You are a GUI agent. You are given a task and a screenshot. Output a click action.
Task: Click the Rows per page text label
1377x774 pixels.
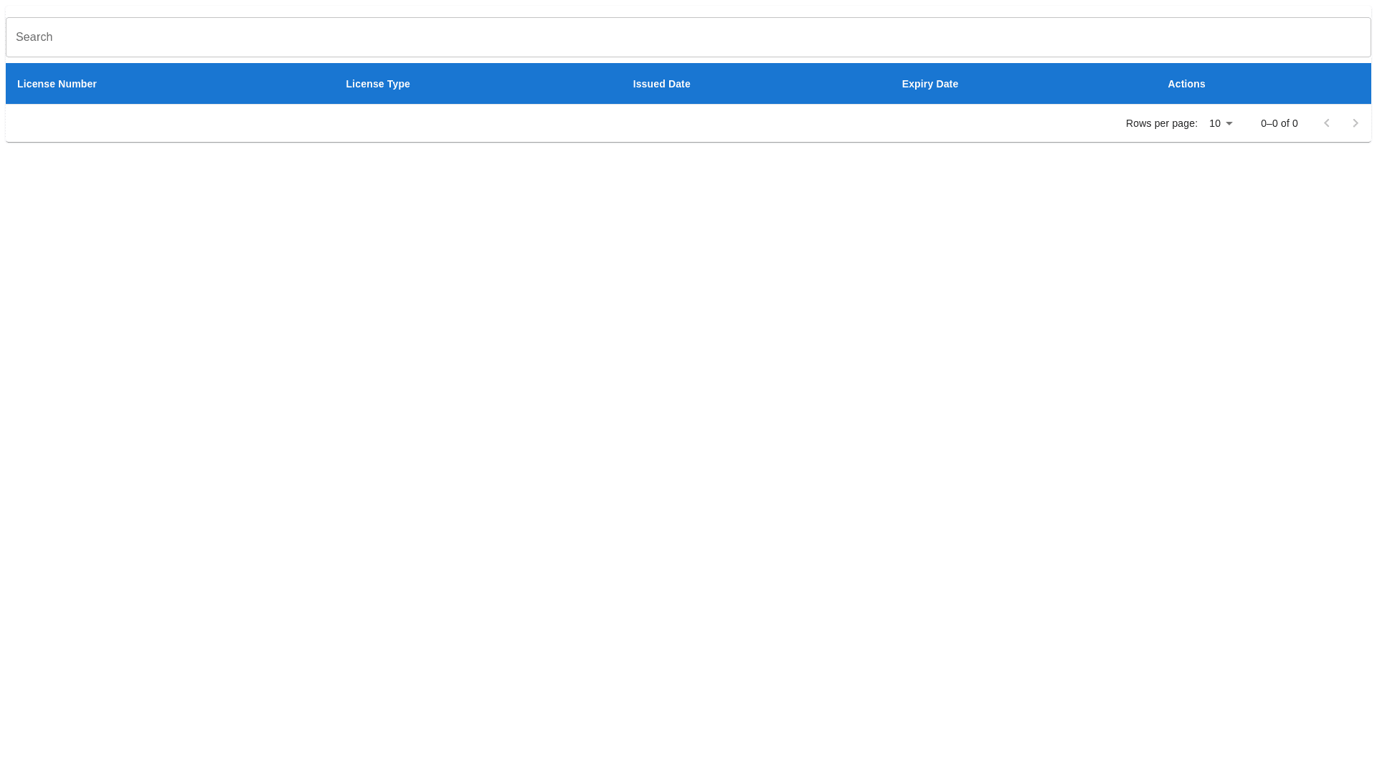click(1161, 123)
